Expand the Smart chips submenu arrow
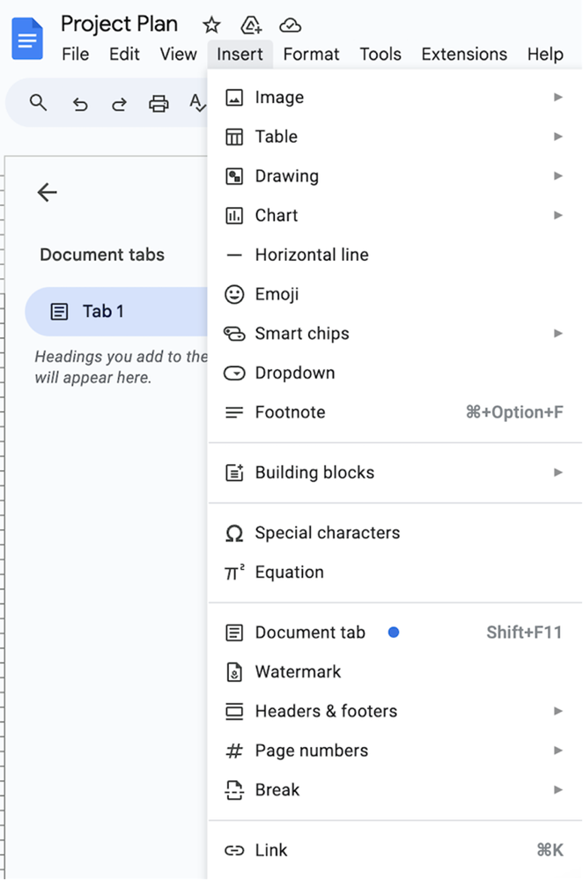The image size is (583, 880). [x=557, y=333]
